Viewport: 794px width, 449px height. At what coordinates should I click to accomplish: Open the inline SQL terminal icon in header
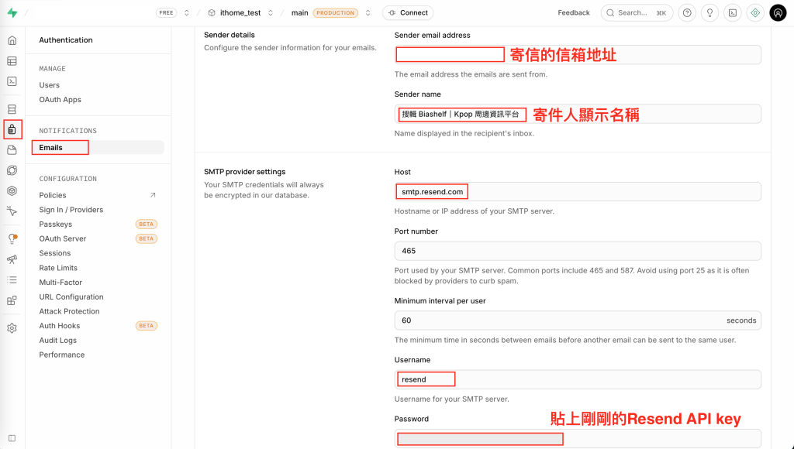pos(733,12)
